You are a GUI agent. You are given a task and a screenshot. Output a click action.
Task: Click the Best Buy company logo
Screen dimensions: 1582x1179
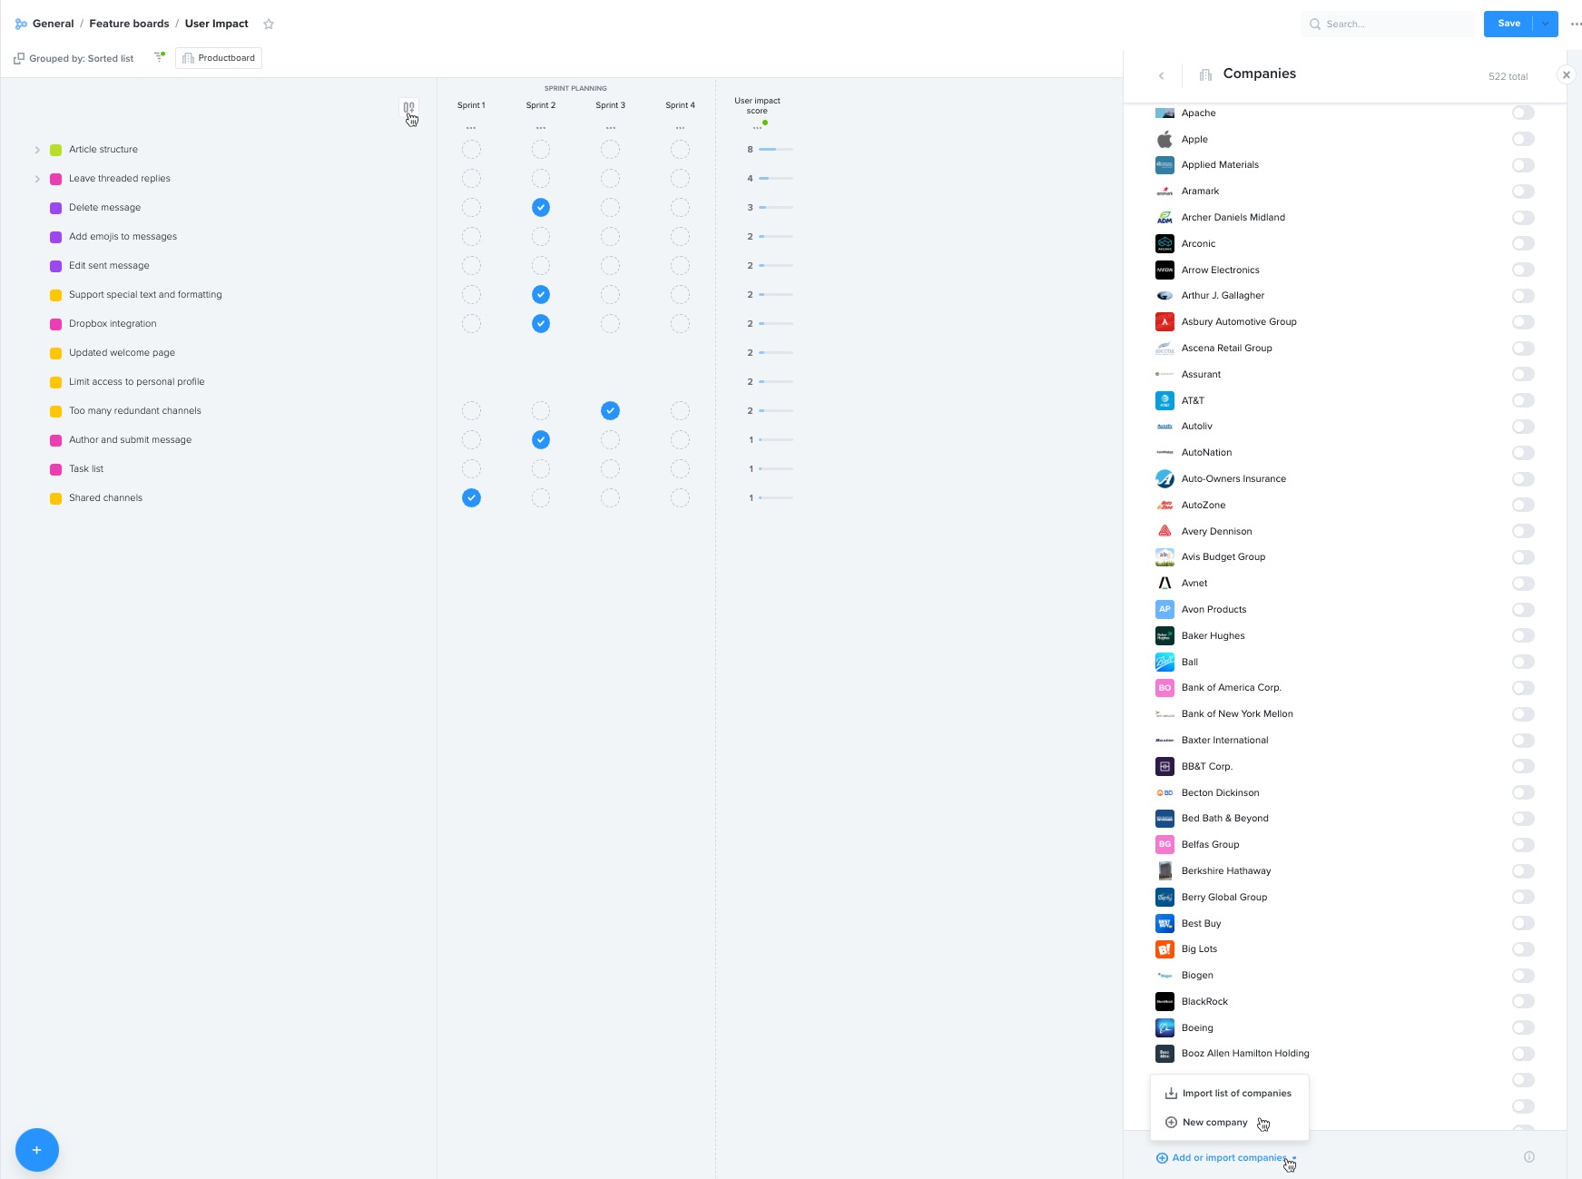1164,923
